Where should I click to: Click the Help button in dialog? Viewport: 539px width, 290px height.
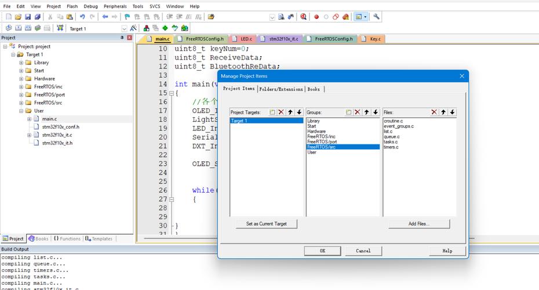447,251
